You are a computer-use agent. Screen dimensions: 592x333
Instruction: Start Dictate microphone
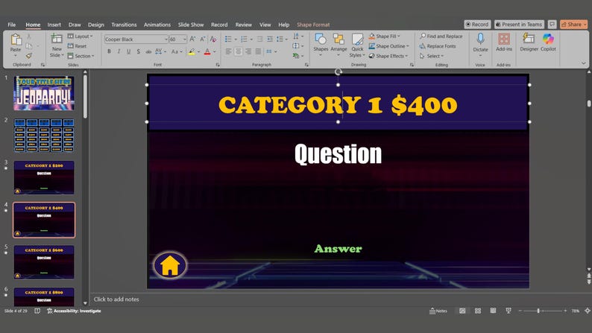pyautogui.click(x=480, y=39)
